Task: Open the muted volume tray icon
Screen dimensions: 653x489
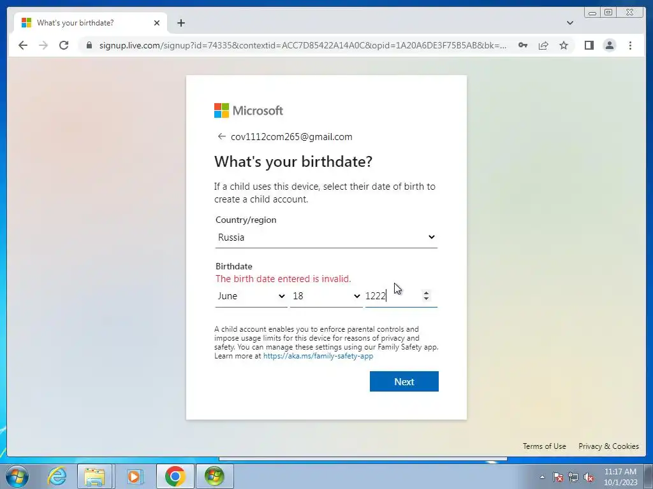Action: pyautogui.click(x=589, y=477)
